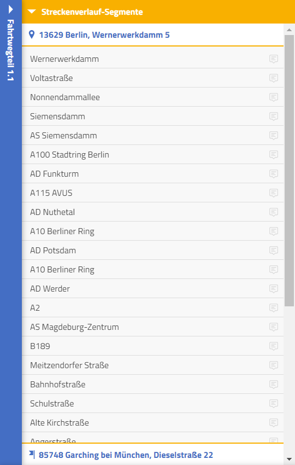Select the A100 Stadtring Berlin segment
This screenshot has width=295, height=465.
click(x=152, y=154)
